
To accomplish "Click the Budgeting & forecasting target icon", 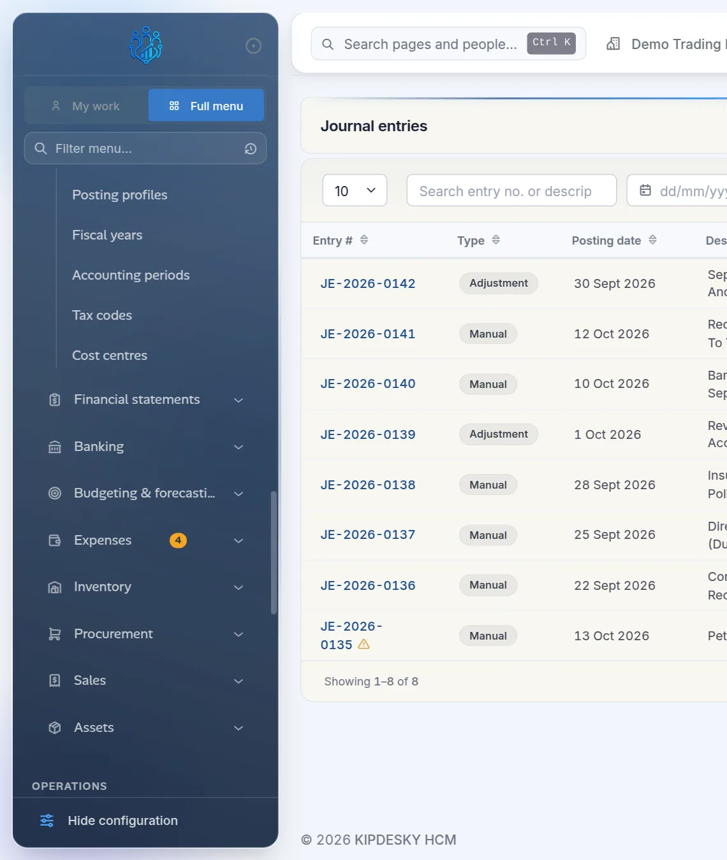I will coord(55,493).
